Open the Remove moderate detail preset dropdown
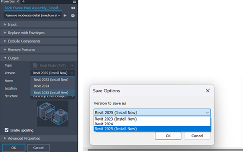243x152 pixels. tap(32, 16)
